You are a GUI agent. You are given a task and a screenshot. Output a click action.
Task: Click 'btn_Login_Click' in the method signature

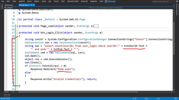(x=51, y=33)
